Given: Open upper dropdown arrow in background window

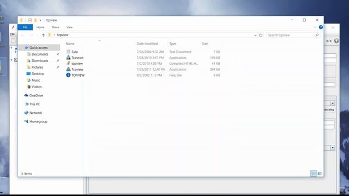Looking at the screenshot, I should 333,103.
